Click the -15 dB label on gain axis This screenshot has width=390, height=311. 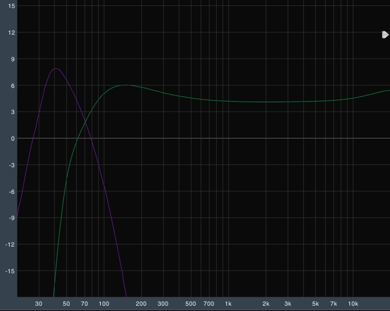[10, 271]
